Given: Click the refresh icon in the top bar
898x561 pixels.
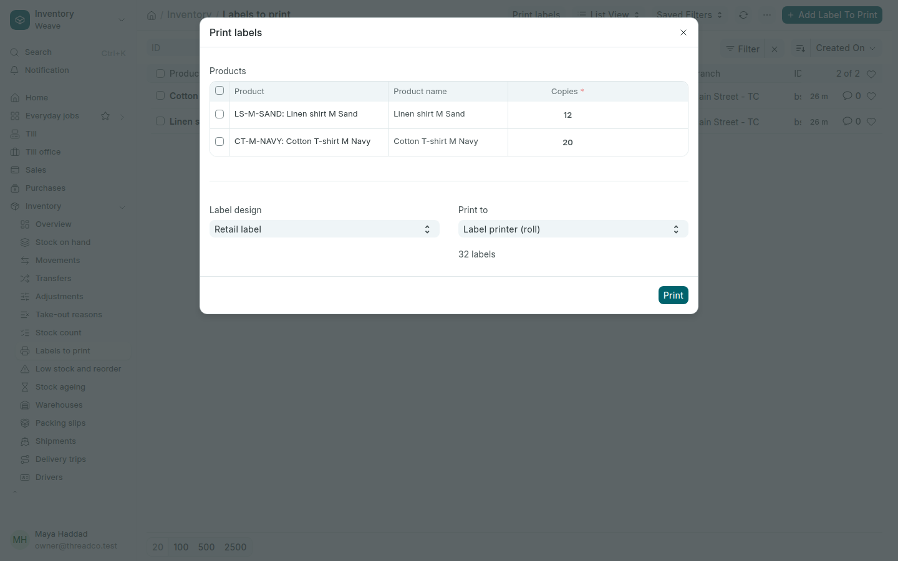Looking at the screenshot, I should (x=743, y=15).
